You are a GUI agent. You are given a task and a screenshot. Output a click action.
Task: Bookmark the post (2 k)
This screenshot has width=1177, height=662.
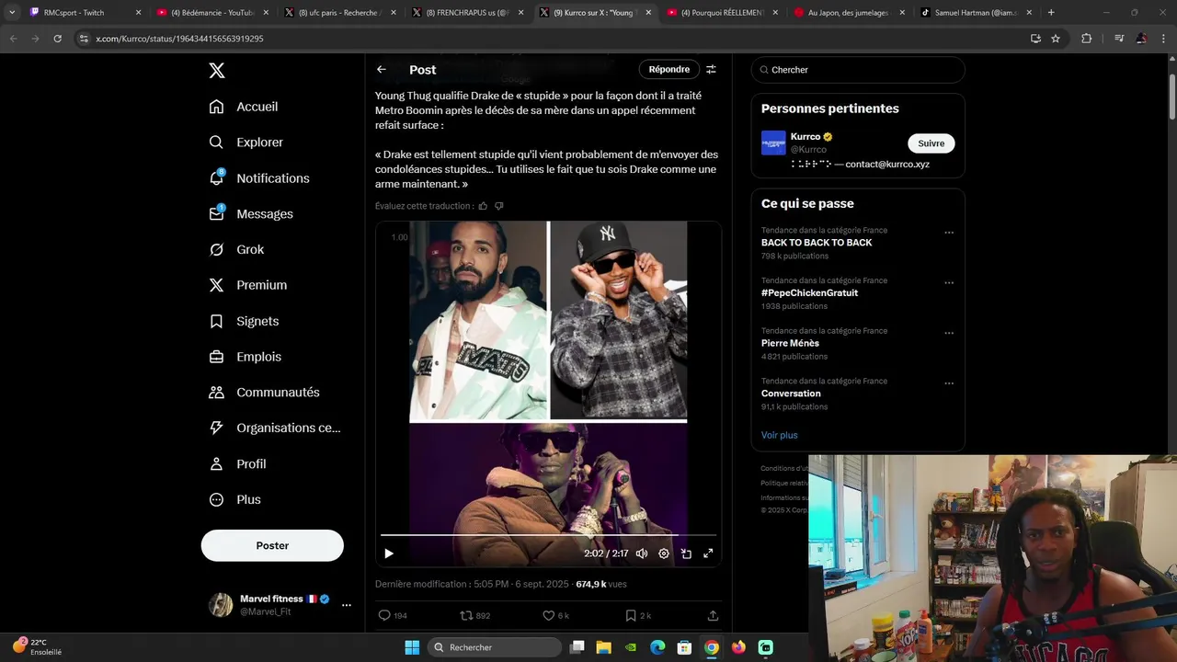(638, 615)
